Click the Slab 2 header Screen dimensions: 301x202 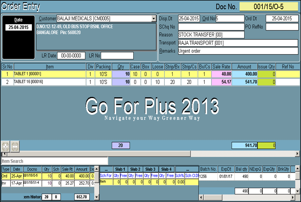135,169
